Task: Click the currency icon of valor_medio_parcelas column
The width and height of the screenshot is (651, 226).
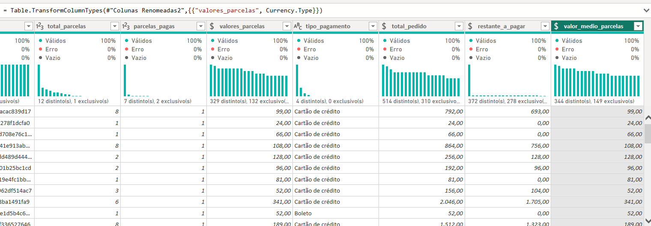Action: (x=556, y=26)
